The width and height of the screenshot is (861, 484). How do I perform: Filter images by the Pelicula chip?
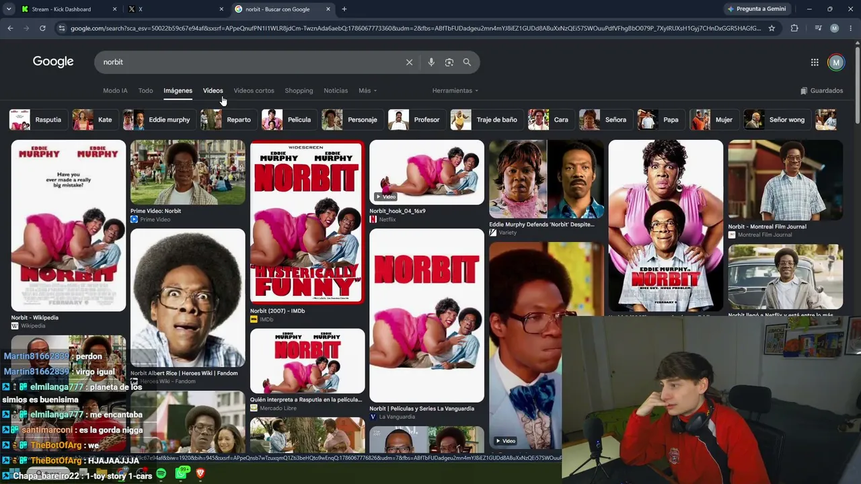(289, 120)
